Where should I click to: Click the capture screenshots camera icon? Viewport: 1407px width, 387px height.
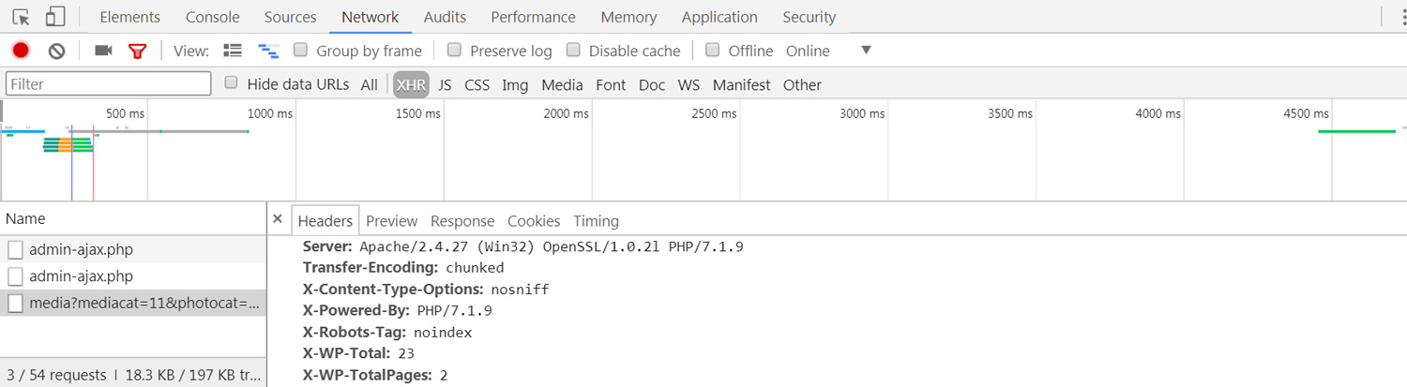[103, 51]
